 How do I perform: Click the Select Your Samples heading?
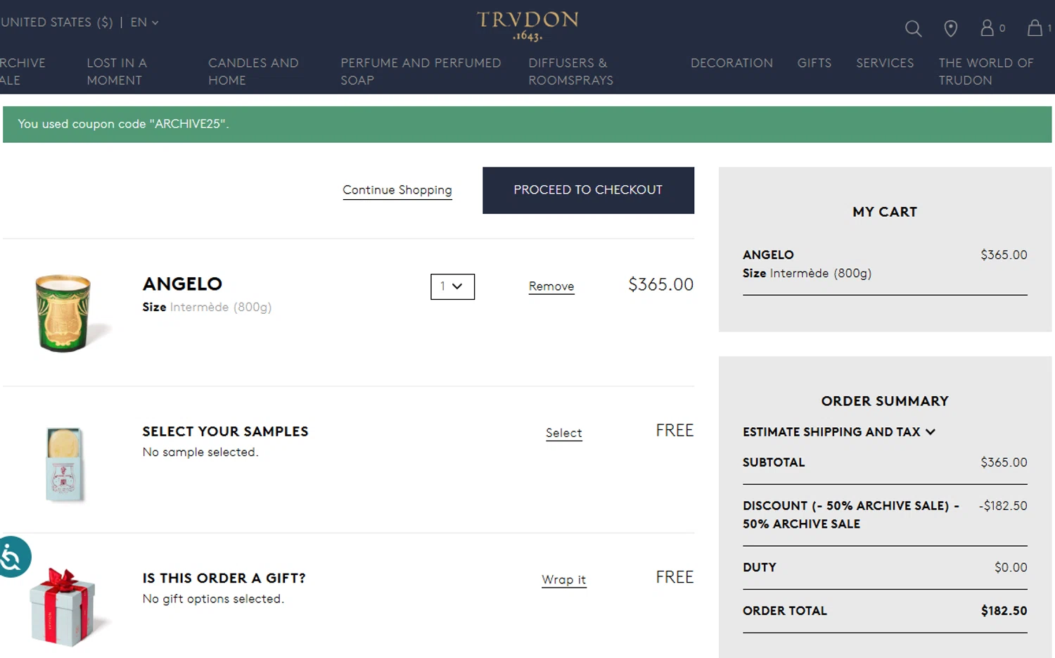click(225, 431)
